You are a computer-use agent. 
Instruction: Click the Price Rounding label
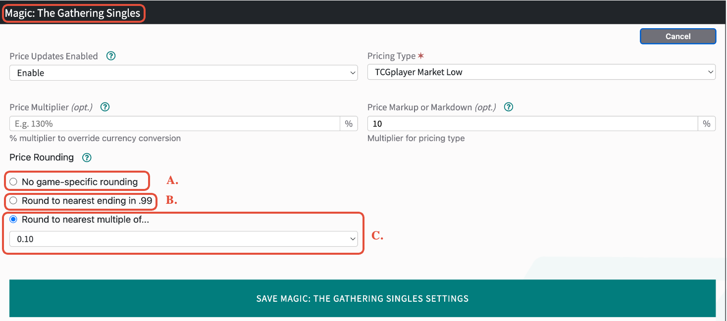[42, 157]
